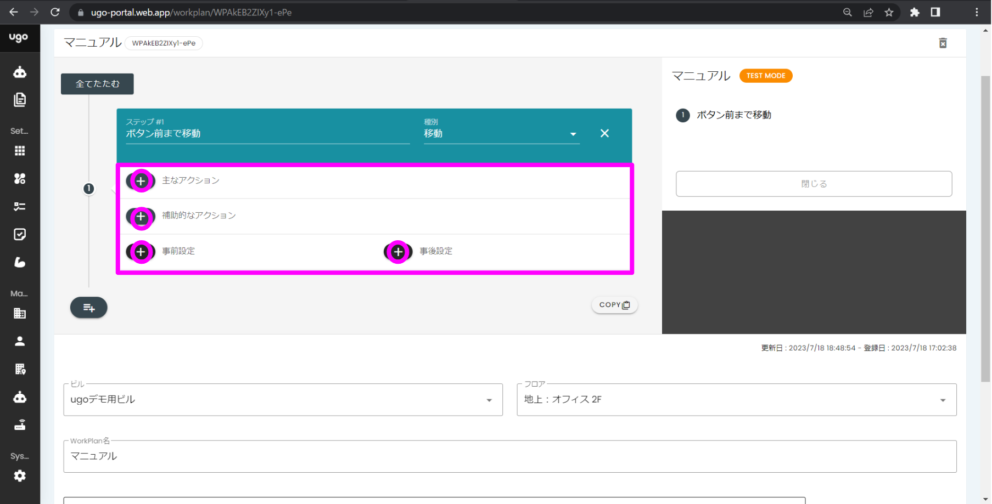This screenshot has width=992, height=504.
Task: Open the browser three-dot menu
Action: [977, 12]
